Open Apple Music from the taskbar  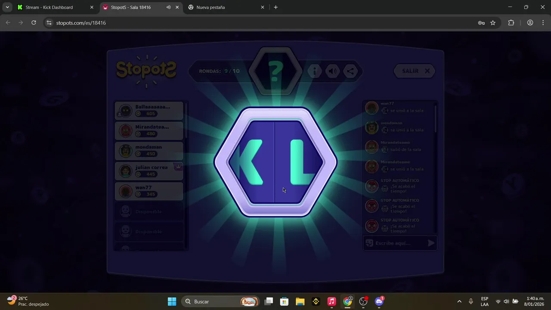(x=331, y=301)
